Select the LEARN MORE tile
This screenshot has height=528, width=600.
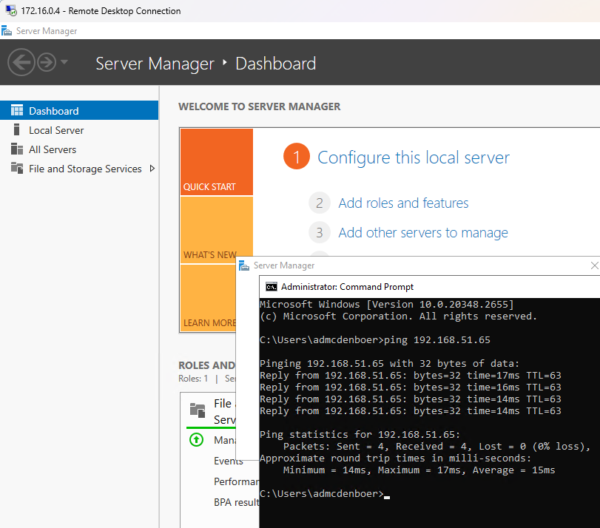click(208, 298)
